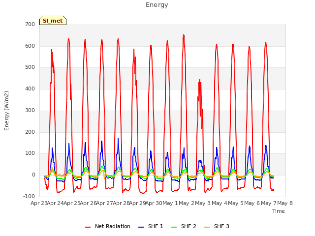Click the 500 y-axis tick label

coord(30,67)
